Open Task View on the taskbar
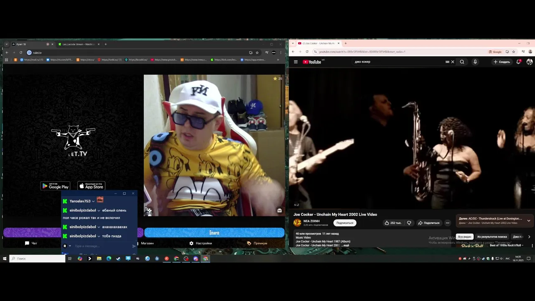The width and height of the screenshot is (535, 301). pos(70,259)
